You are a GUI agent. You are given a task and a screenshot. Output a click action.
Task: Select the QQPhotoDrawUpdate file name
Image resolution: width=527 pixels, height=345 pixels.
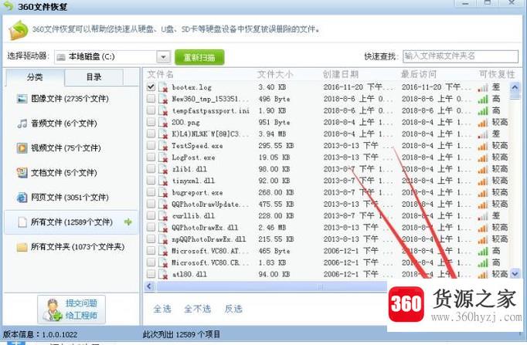[210, 204]
